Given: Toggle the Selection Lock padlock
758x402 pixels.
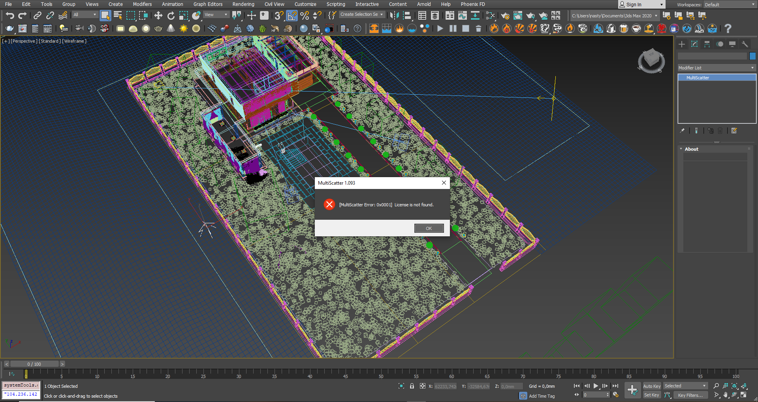Looking at the screenshot, I should pos(412,386).
